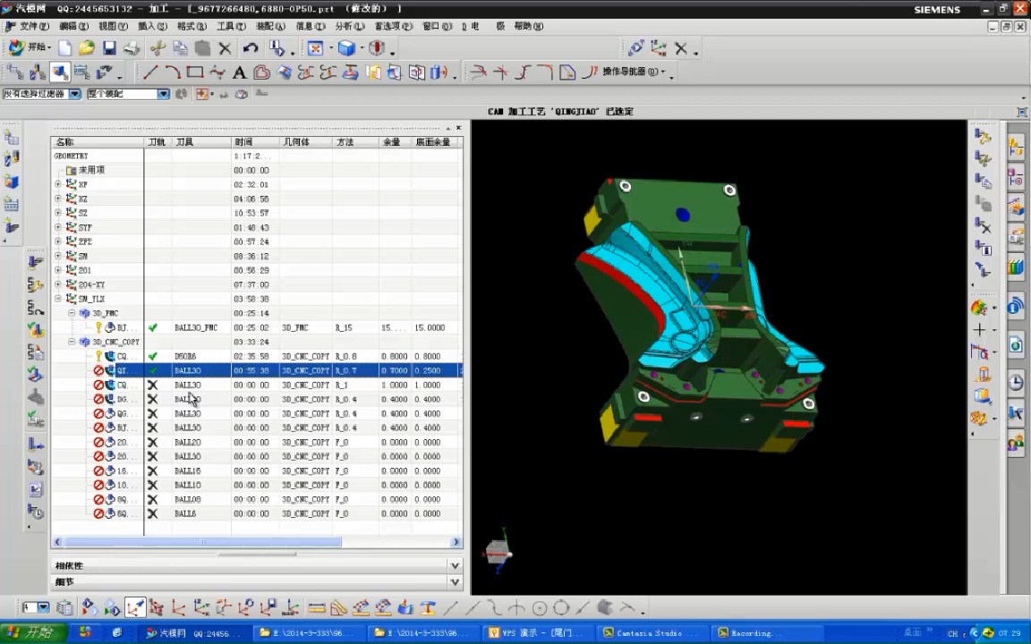The width and height of the screenshot is (1031, 644).
Task: Click the green check in selected BALL30 row
Action: (152, 370)
